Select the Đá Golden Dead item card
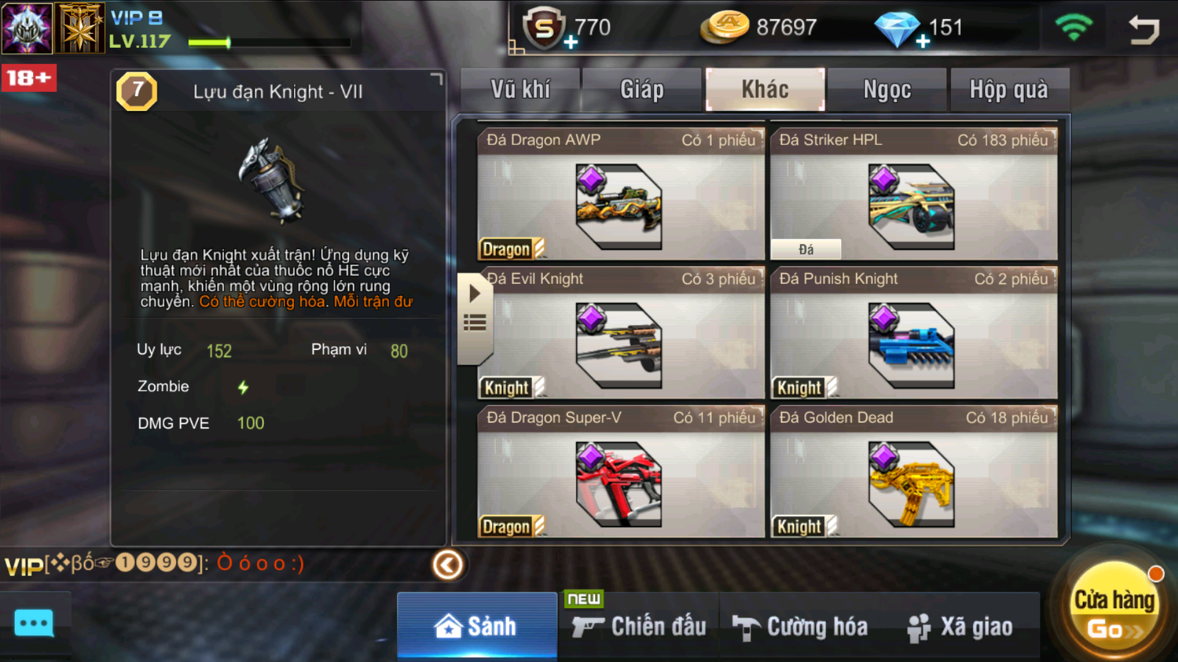The width and height of the screenshot is (1178, 662). [x=914, y=472]
